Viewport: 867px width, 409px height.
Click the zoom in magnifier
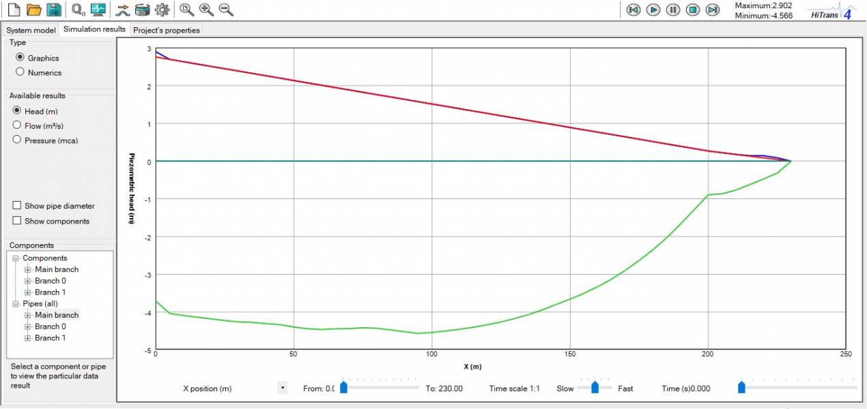(206, 10)
